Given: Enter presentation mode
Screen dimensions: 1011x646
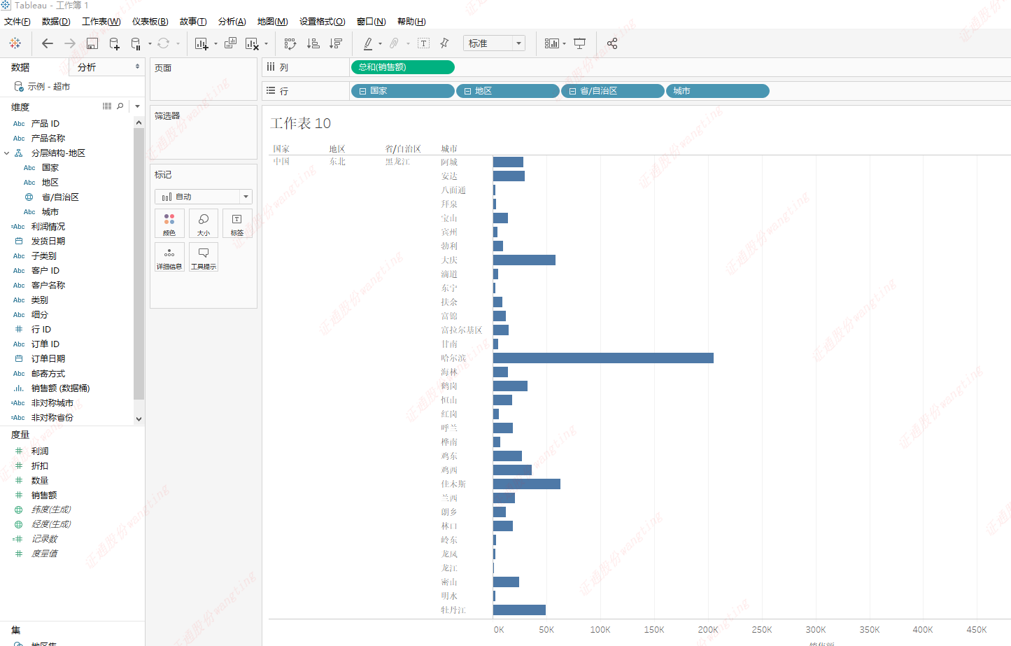Looking at the screenshot, I should point(580,43).
